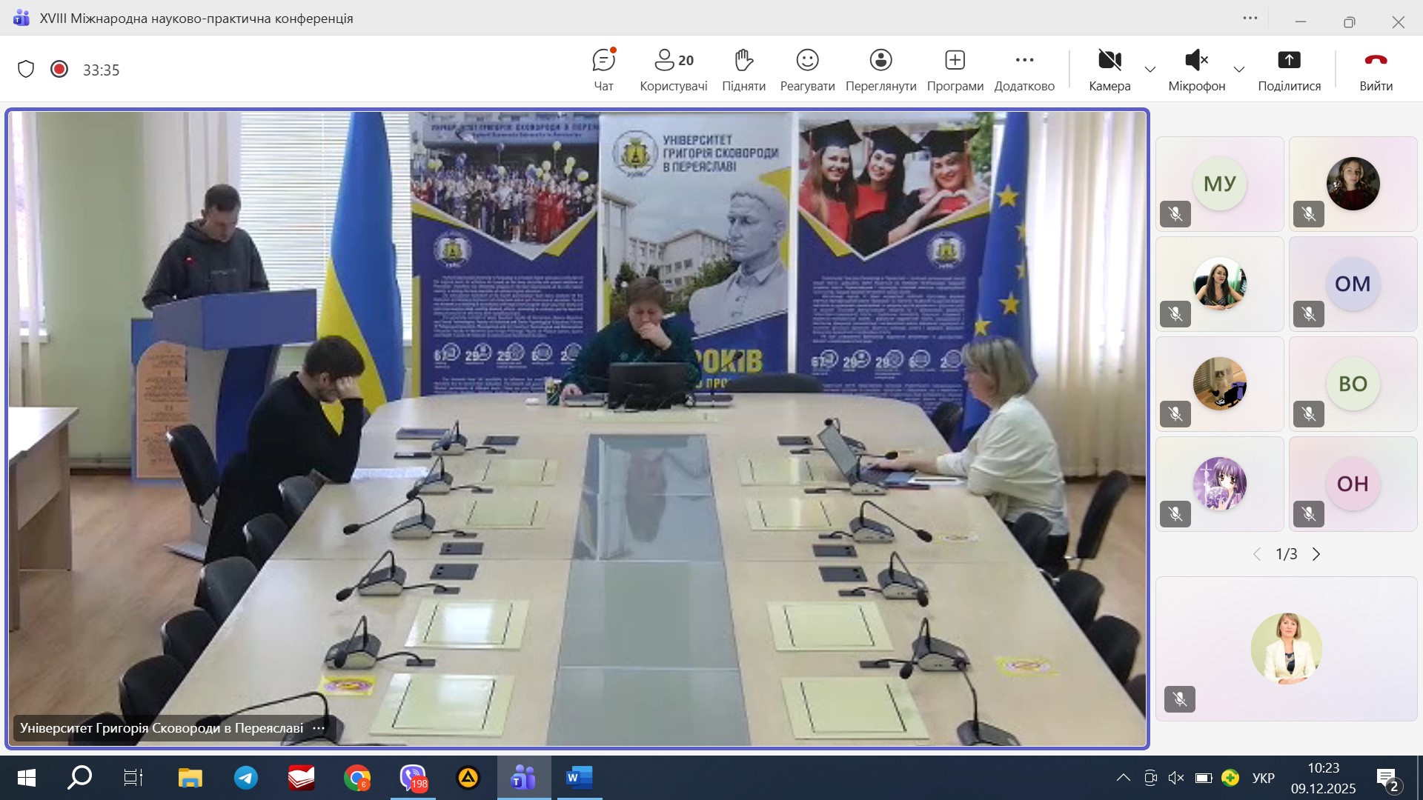The height and width of the screenshot is (800, 1423).
Task: Leave meeting with Вийти button
Action: (1376, 70)
